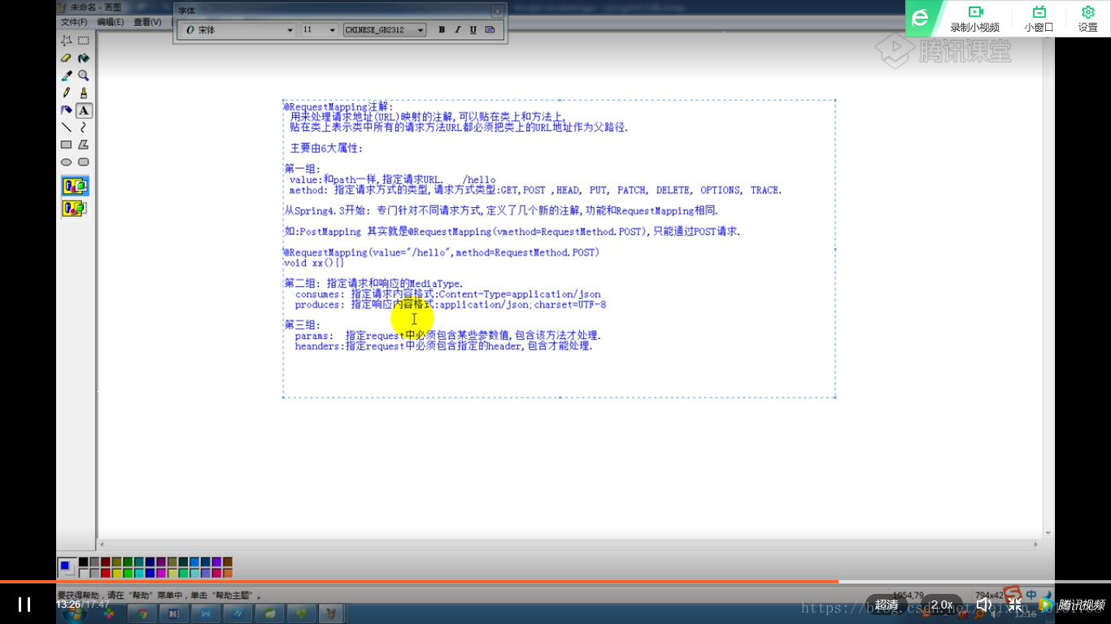Close the 字体 font toolbar
The width and height of the screenshot is (1111, 624).
click(497, 11)
